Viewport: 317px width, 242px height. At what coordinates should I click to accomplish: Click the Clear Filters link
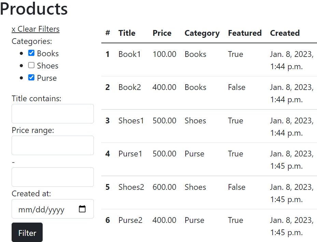tap(35, 29)
